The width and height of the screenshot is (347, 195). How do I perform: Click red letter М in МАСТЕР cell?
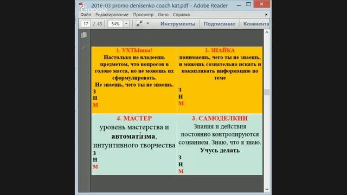tap(95, 167)
